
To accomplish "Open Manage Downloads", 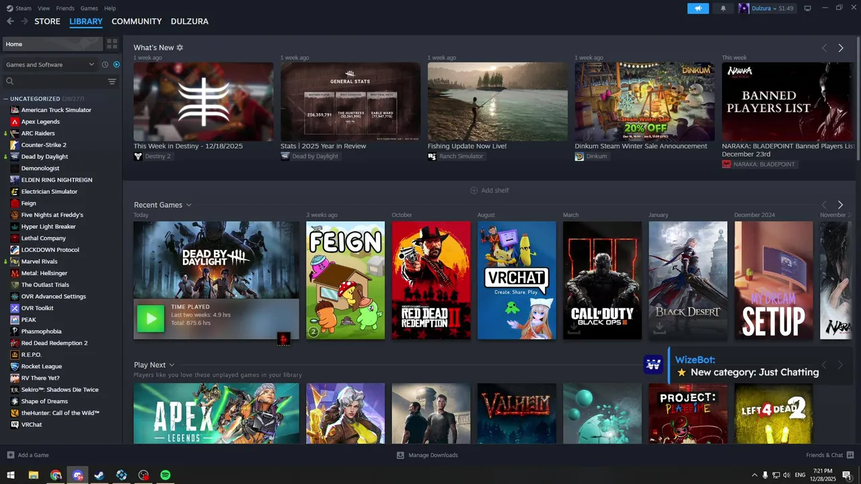I will pos(427,455).
